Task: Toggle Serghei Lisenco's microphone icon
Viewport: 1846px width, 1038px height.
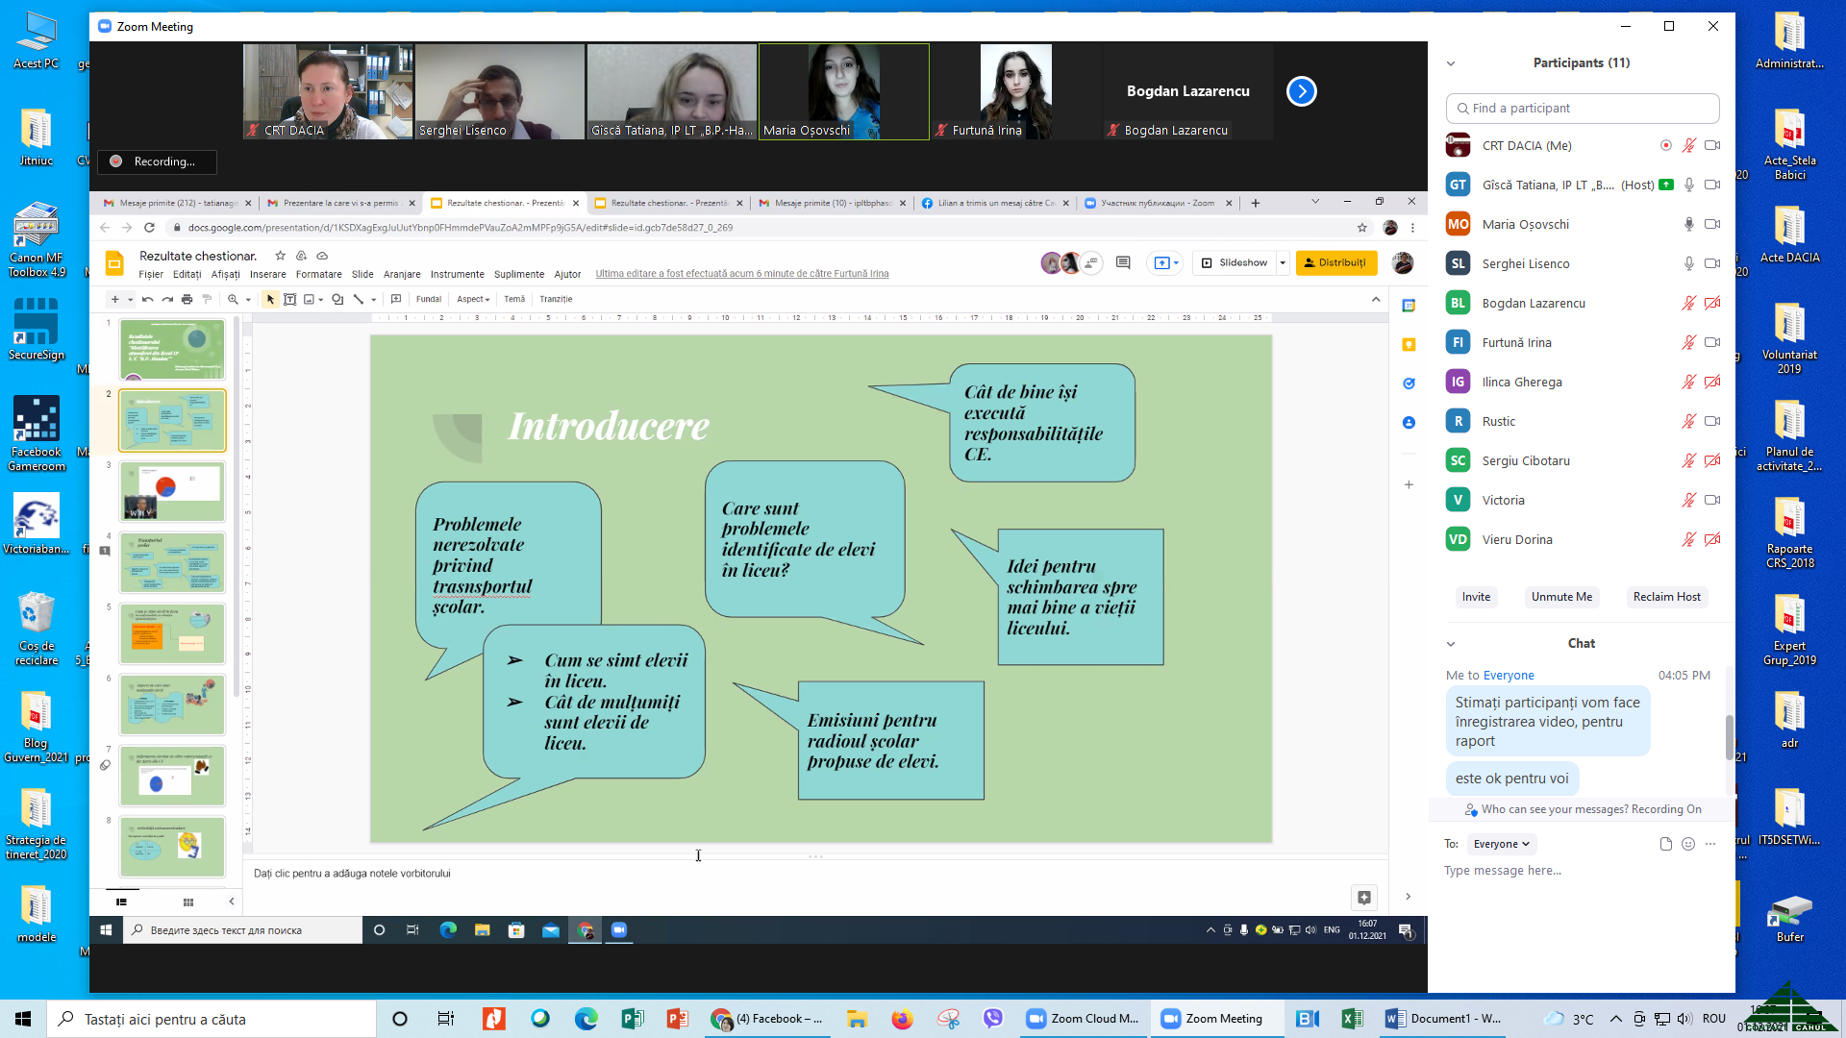Action: (x=1688, y=263)
